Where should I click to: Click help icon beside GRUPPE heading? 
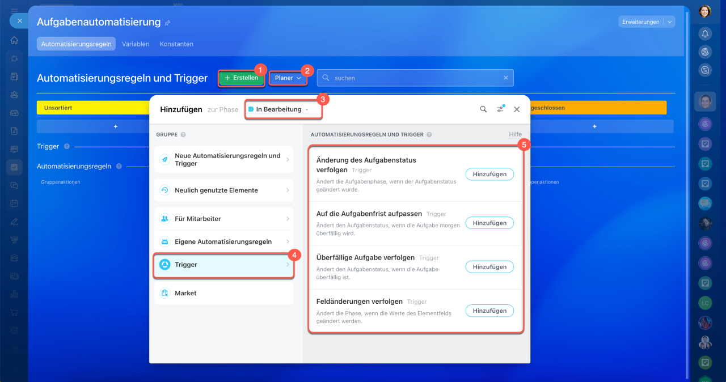click(x=183, y=135)
